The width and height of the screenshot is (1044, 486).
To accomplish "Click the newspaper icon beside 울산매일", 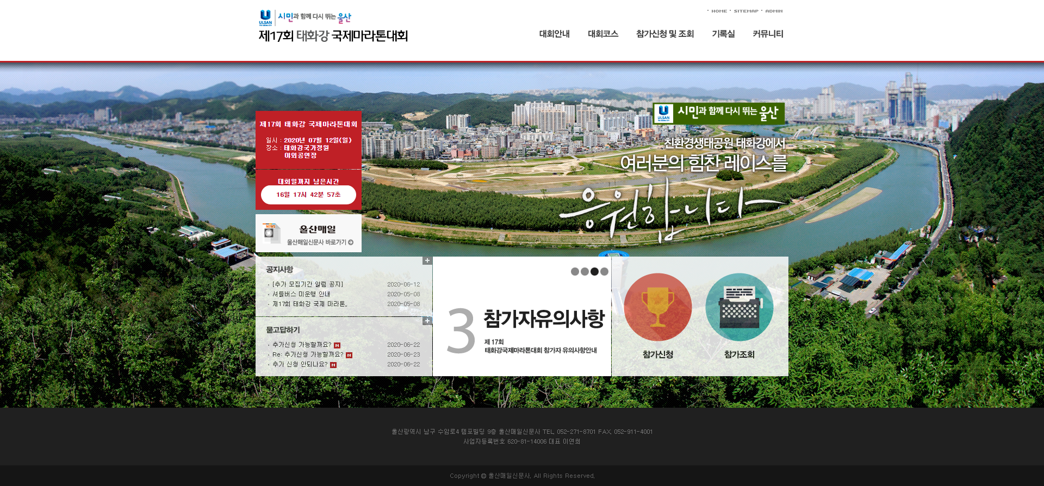I will pos(271,233).
